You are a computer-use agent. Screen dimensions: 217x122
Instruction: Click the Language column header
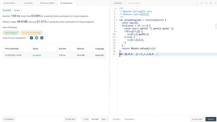pos(100,49)
